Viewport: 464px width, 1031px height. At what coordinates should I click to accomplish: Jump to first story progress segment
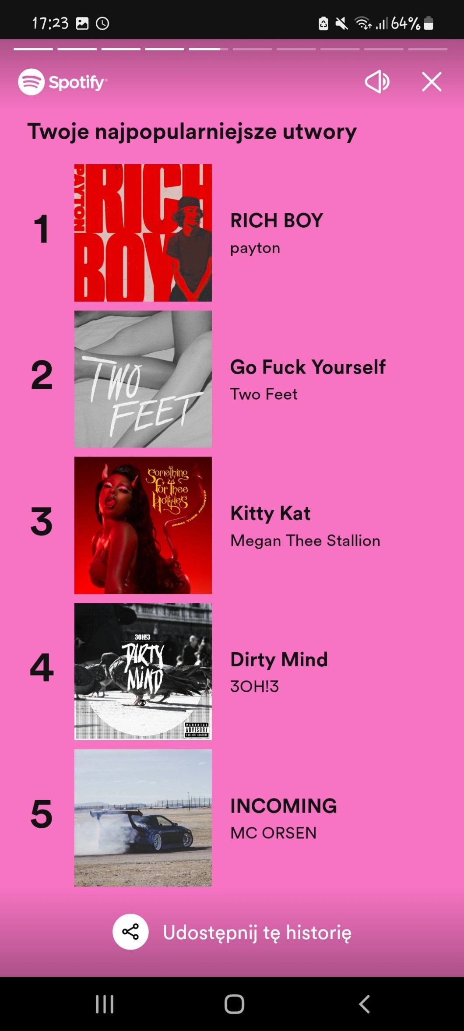[x=33, y=49]
